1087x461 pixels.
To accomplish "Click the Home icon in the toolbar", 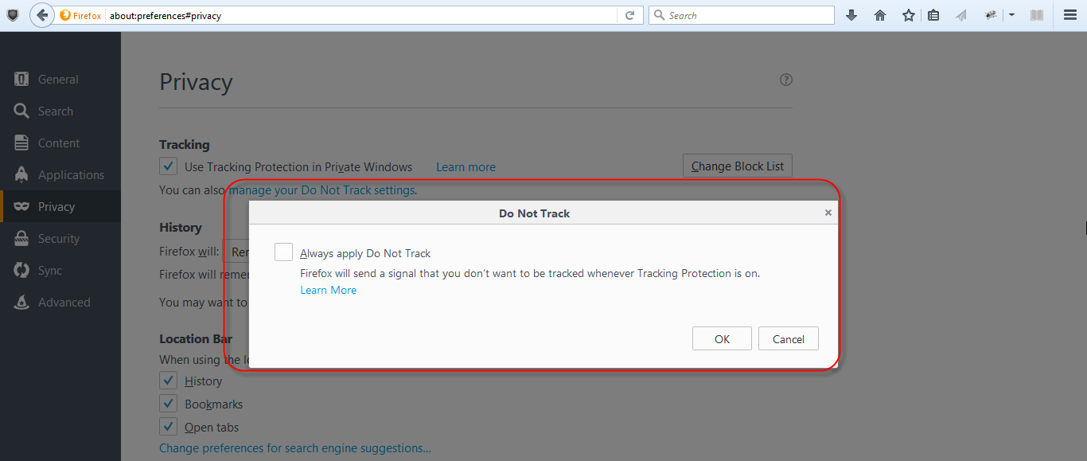I will (x=880, y=14).
